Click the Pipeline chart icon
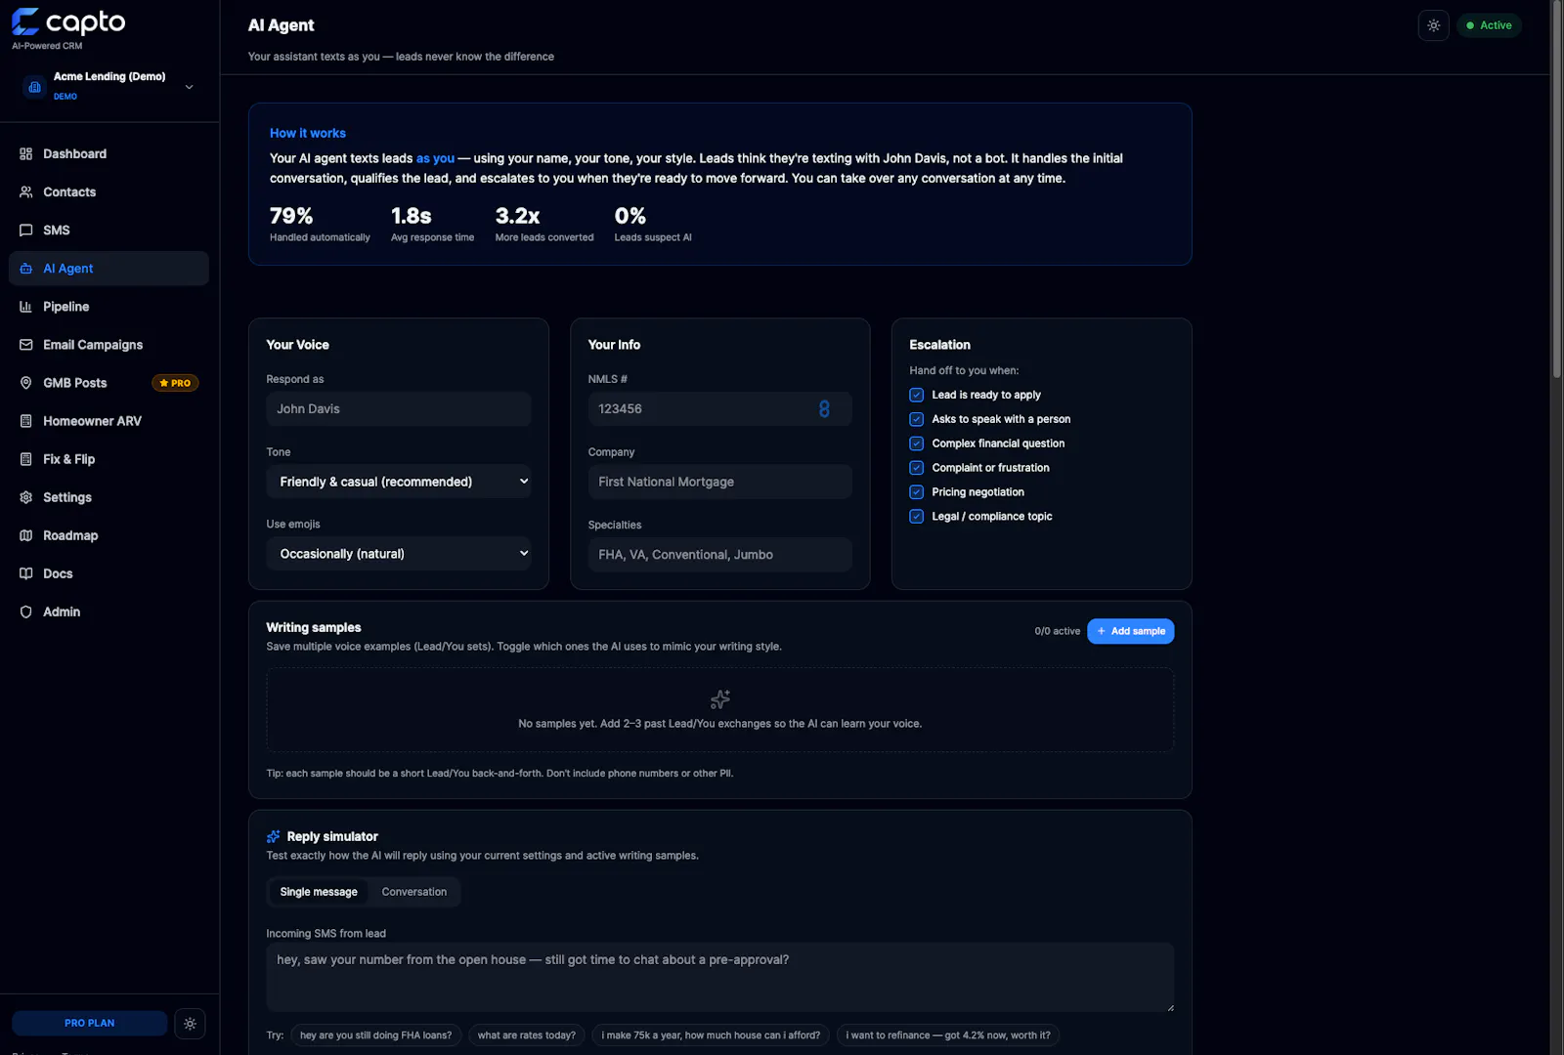Screen dimensions: 1564x1055 pos(26,307)
